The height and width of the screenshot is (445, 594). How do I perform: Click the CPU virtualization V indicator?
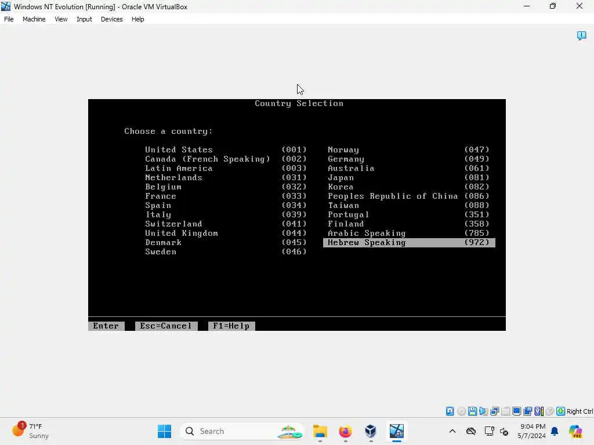click(539, 411)
